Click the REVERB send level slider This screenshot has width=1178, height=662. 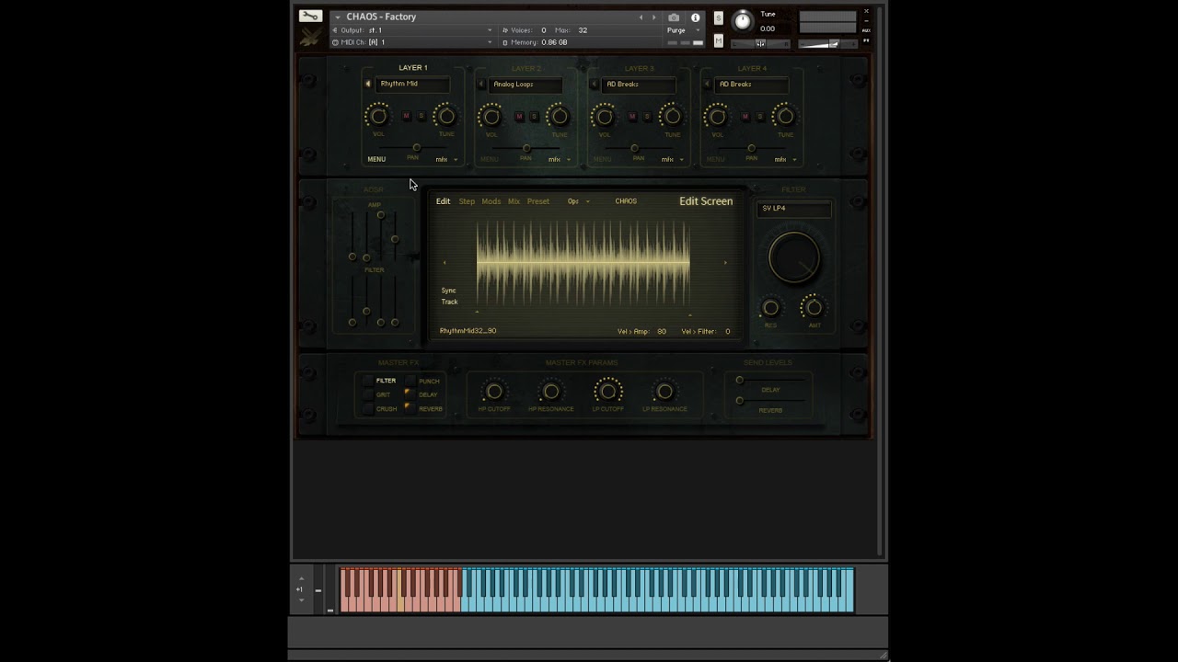click(x=770, y=400)
